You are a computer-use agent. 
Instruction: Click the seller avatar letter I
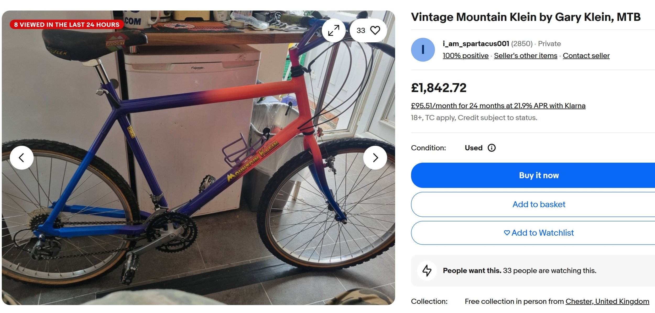coord(423,50)
